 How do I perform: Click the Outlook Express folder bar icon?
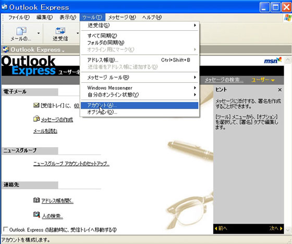coord(6,49)
